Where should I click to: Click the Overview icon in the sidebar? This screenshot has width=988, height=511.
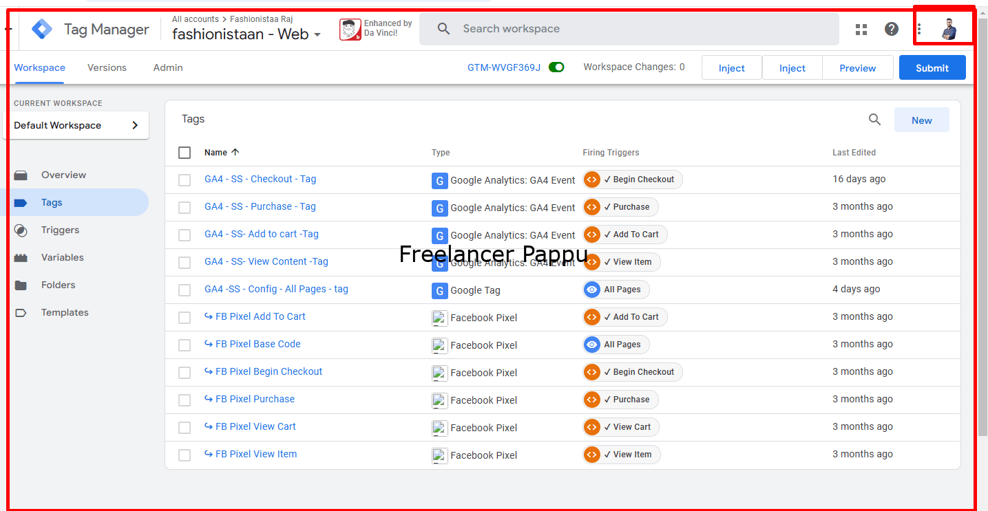tap(21, 175)
